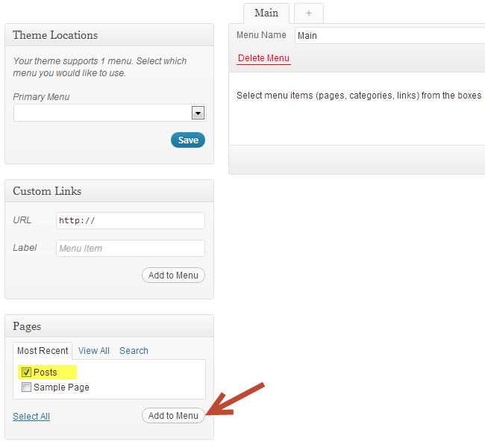The image size is (485, 445).
Task: Switch to the Main menu tab
Action: [x=266, y=13]
